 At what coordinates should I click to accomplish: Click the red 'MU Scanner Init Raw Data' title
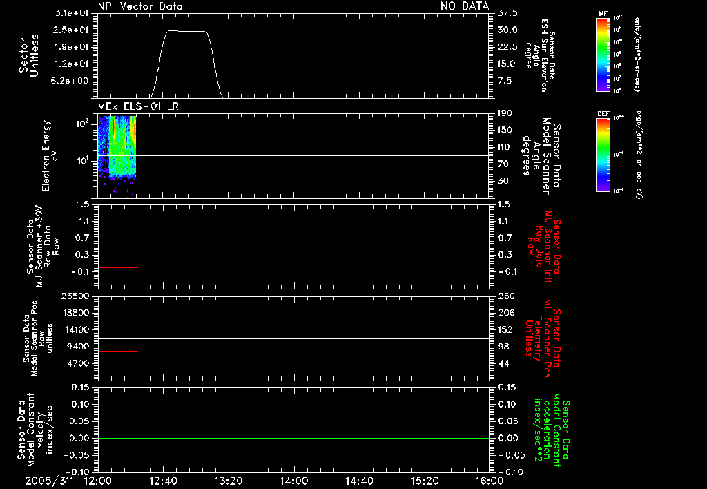pyautogui.click(x=543, y=247)
